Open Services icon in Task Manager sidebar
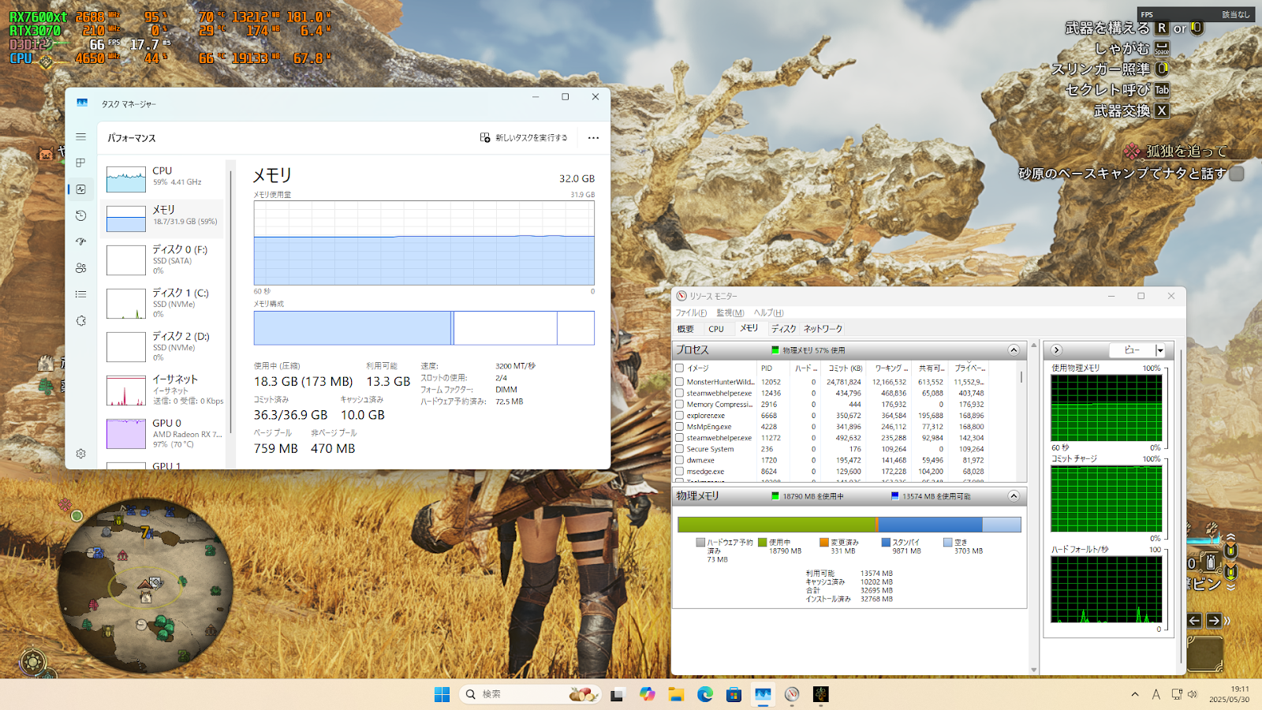The width and height of the screenshot is (1262, 710). tap(80, 321)
